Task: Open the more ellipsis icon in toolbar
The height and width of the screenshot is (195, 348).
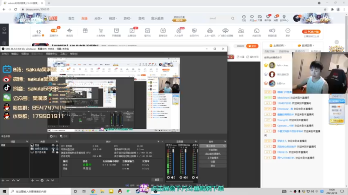Action: [x=288, y=30]
